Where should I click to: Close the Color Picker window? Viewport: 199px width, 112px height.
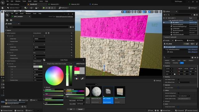tap(83, 60)
